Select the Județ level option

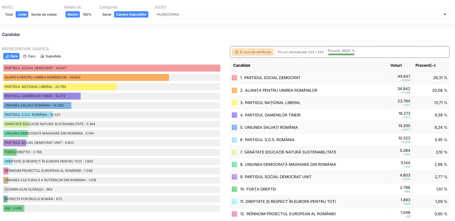pos(22,15)
